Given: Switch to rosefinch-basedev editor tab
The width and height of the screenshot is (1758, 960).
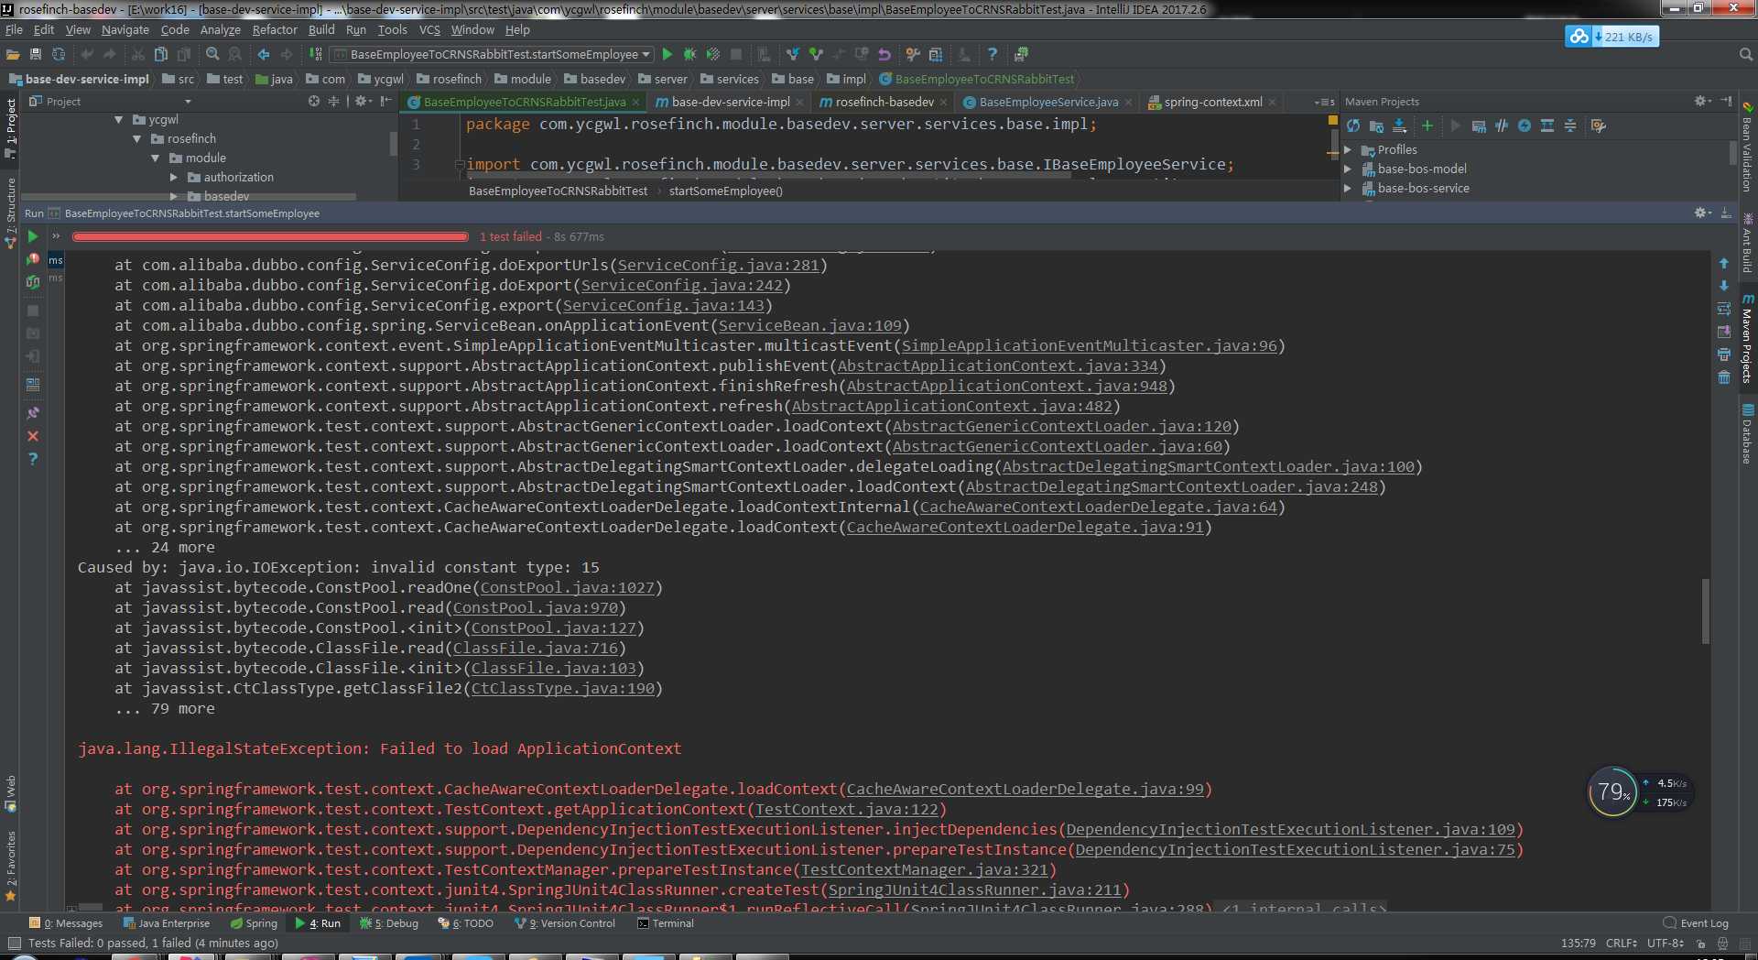Looking at the screenshot, I should [x=884, y=102].
